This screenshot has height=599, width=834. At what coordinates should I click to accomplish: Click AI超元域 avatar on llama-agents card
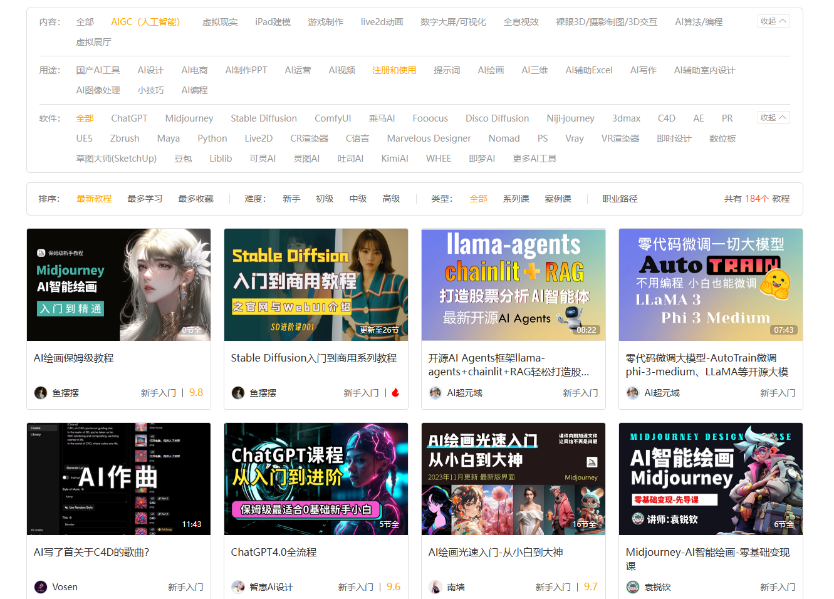tap(435, 393)
